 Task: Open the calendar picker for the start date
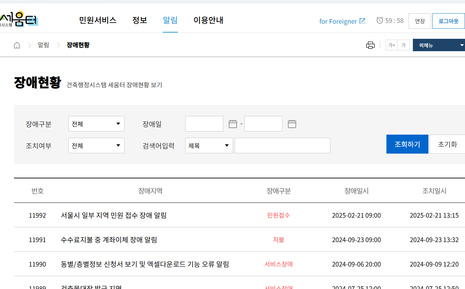233,123
